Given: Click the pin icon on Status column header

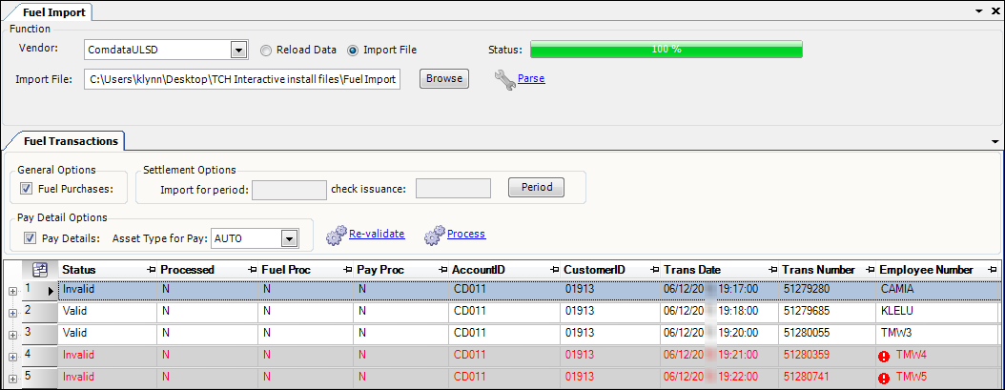Looking at the screenshot, I should [x=151, y=270].
